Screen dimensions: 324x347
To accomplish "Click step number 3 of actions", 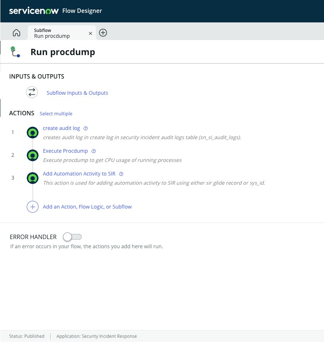I will tap(13, 178).
